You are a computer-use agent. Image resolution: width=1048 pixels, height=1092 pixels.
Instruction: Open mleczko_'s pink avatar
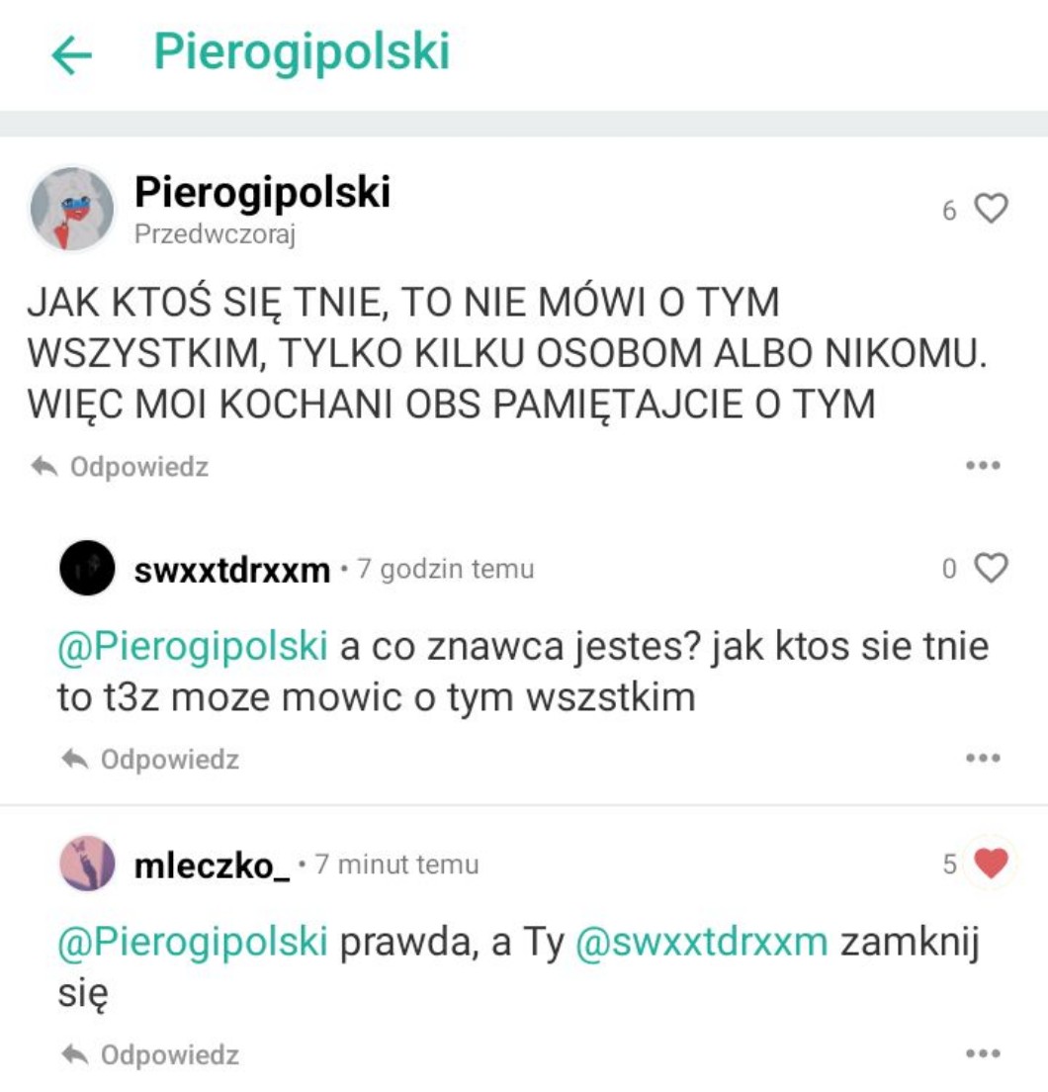click(x=87, y=864)
